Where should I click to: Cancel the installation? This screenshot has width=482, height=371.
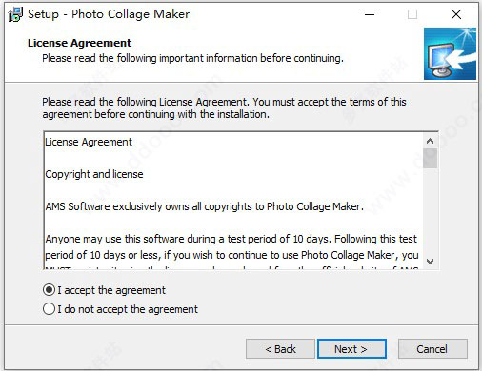[x=432, y=349]
